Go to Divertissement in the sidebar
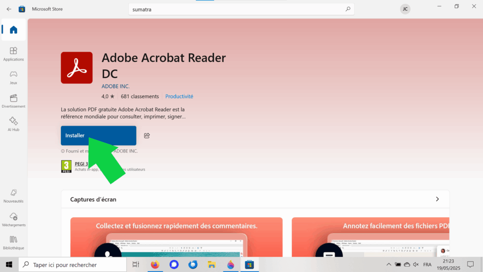The height and width of the screenshot is (272, 483). [13, 101]
